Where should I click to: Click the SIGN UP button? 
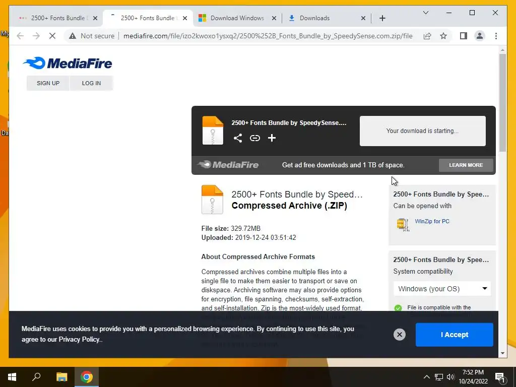[48, 83]
